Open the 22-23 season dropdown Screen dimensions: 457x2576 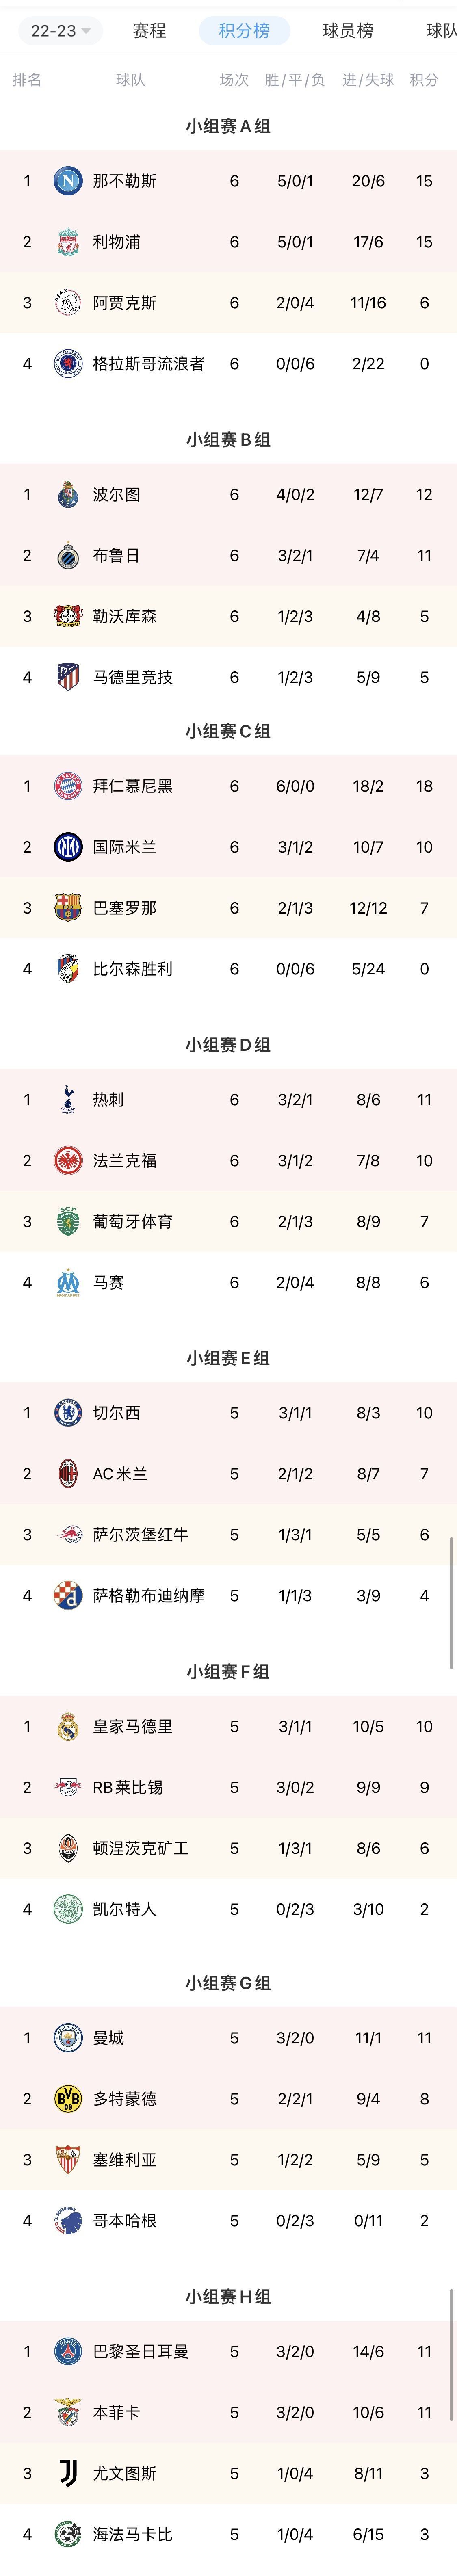coord(60,31)
